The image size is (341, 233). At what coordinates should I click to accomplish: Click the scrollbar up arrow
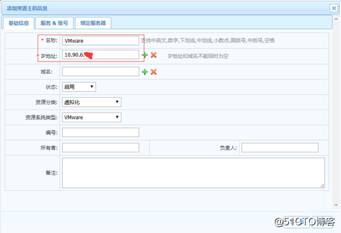coord(336,19)
